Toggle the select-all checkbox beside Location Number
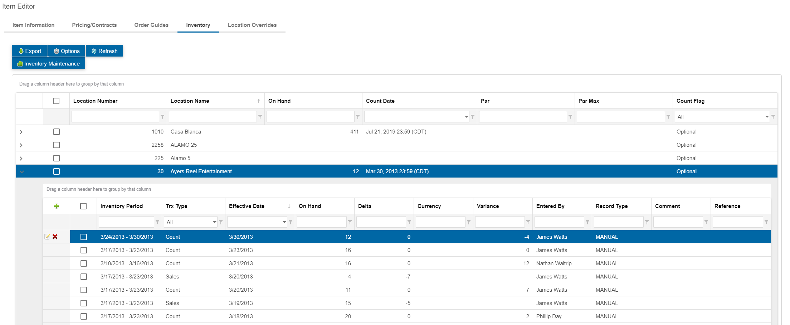 point(56,101)
